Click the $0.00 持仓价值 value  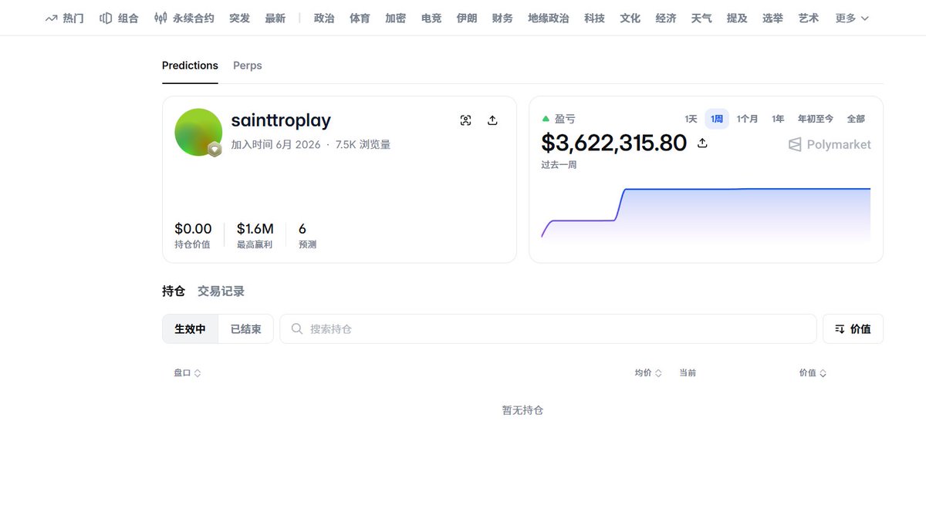pyautogui.click(x=193, y=229)
